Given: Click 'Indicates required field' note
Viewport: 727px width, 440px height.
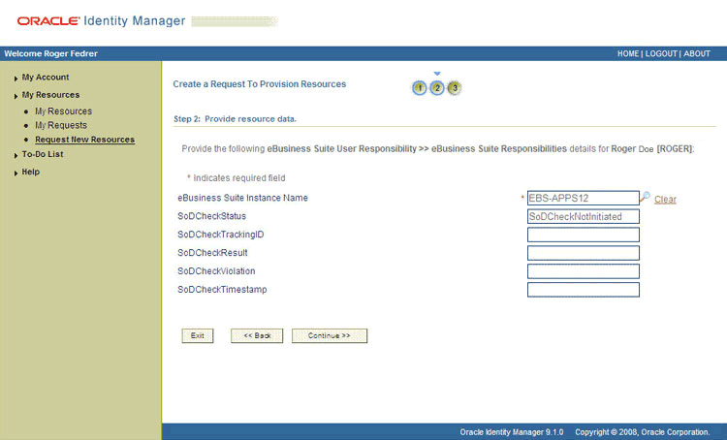Looking at the screenshot, I should point(239,178).
